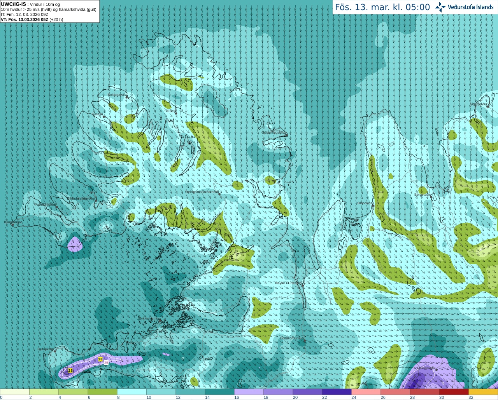Click the Gjögurflugvöllur station label

pos(274,132)
